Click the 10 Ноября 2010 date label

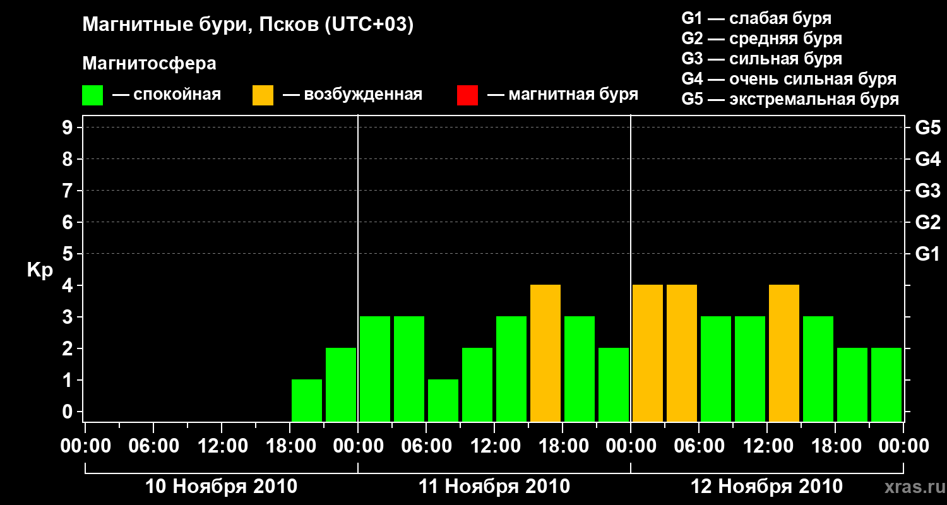pyautogui.click(x=221, y=486)
